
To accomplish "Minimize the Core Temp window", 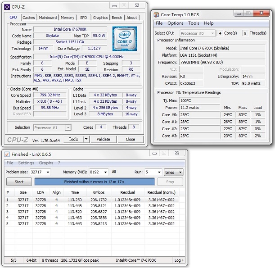I will coord(239,14).
